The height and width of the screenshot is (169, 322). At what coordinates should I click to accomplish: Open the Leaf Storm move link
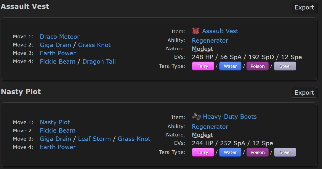(94, 139)
